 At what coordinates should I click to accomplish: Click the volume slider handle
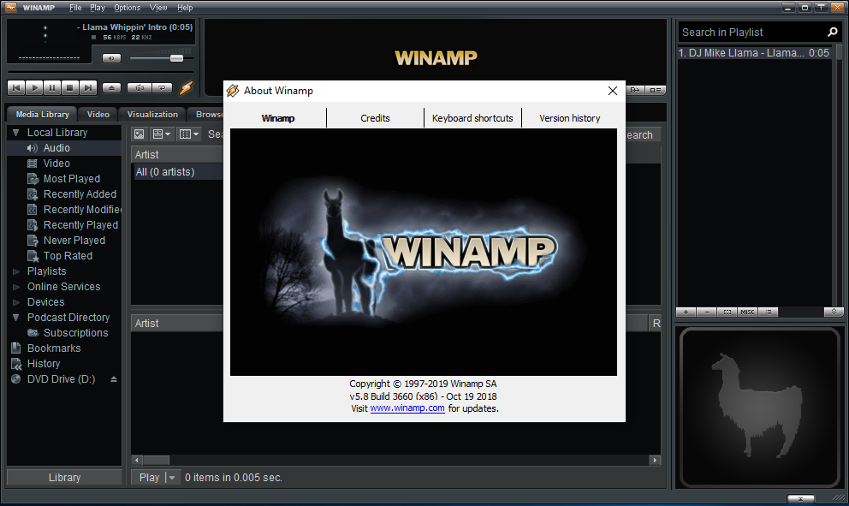click(176, 58)
